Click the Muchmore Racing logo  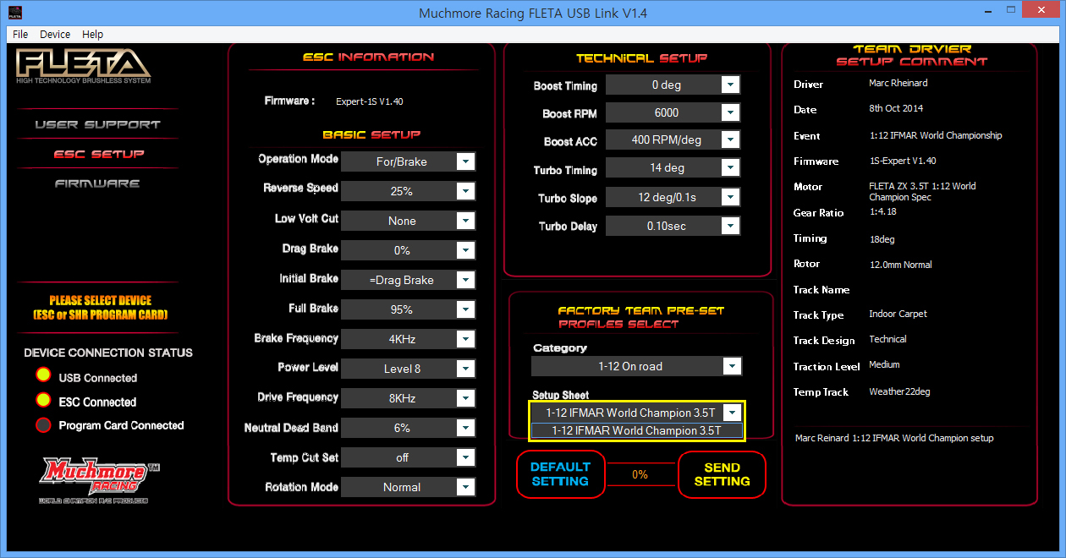pos(101,479)
